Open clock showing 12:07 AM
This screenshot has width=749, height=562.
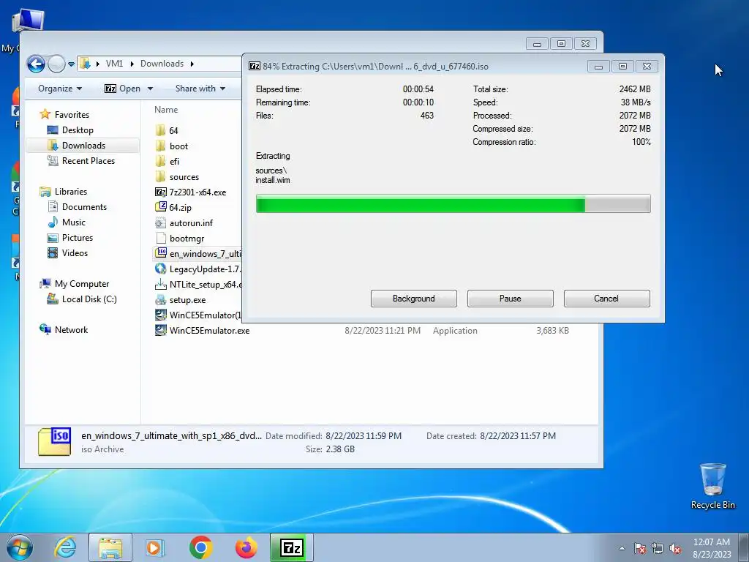coord(712,542)
